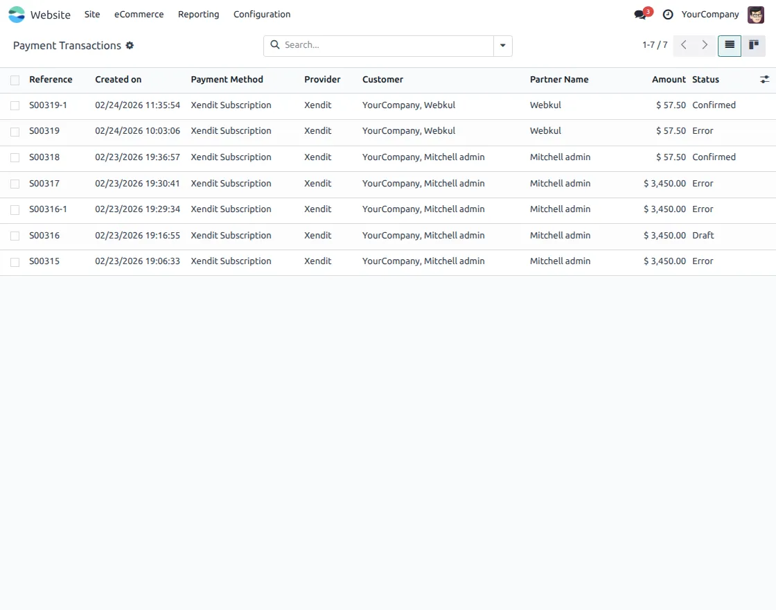Switch to list view
This screenshot has height=610, width=776.
click(x=729, y=46)
